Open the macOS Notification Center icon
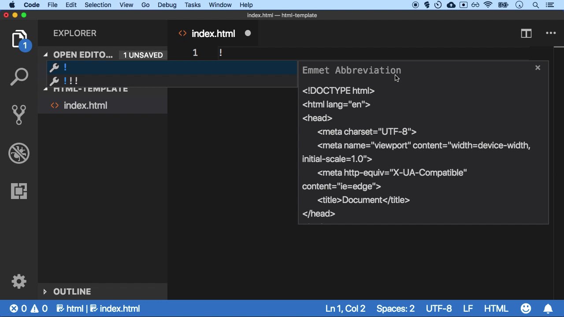This screenshot has height=317, width=564. pyautogui.click(x=549, y=5)
